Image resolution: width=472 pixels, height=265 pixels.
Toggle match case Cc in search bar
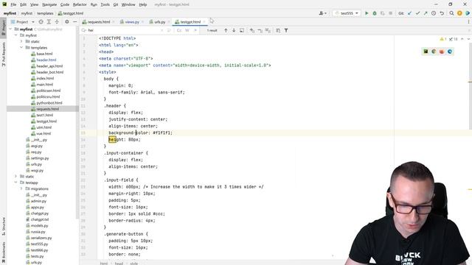pyautogui.click(x=179, y=30)
